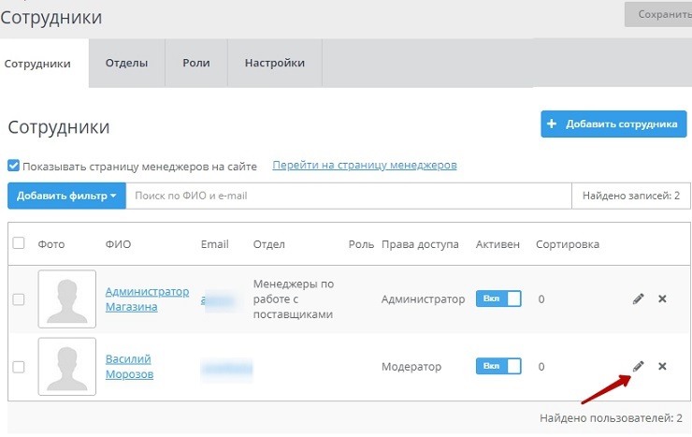
Task: Click pencil edit icon for Администратор Магазина
Action: [x=639, y=299]
